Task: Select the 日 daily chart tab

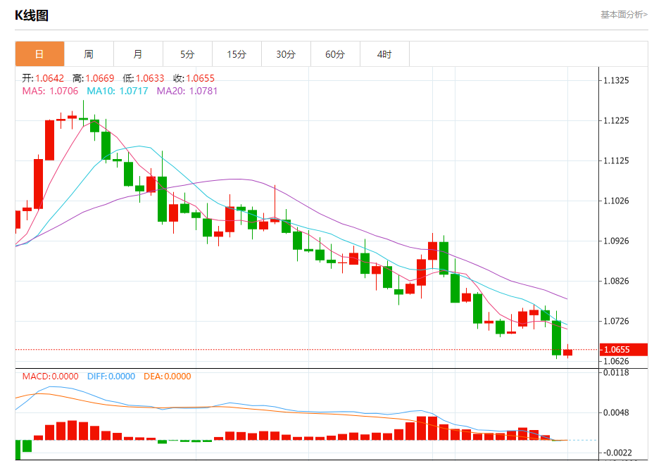Action: [x=39, y=53]
